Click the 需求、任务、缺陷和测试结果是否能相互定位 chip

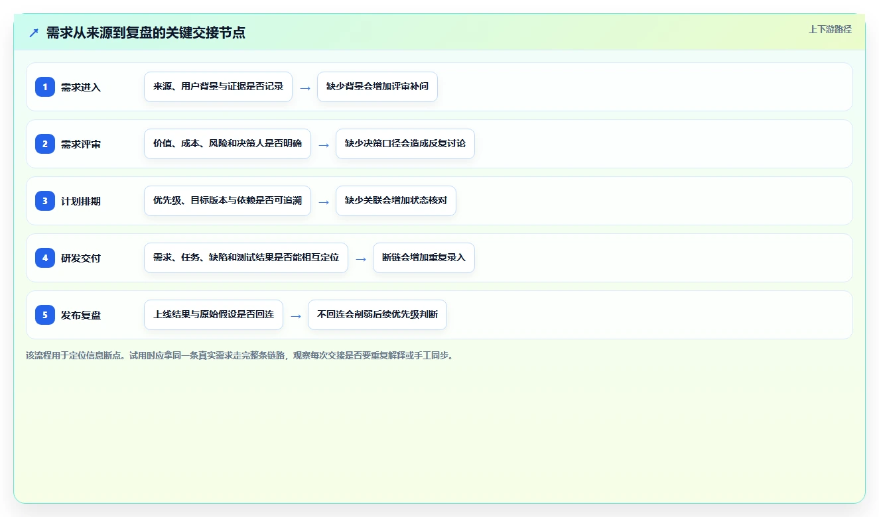pos(246,258)
